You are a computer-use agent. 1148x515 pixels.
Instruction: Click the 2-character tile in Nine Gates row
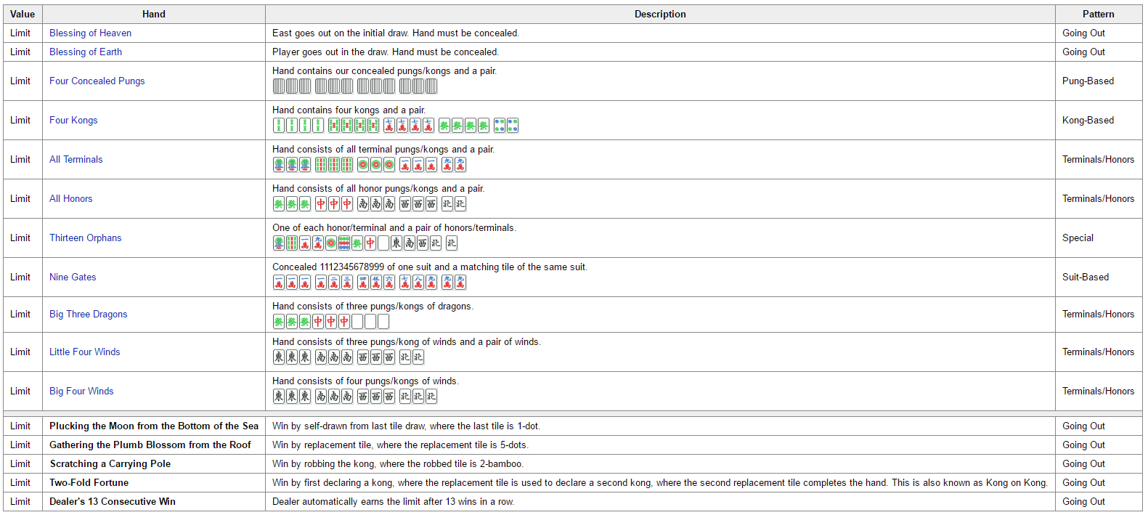pos(334,283)
